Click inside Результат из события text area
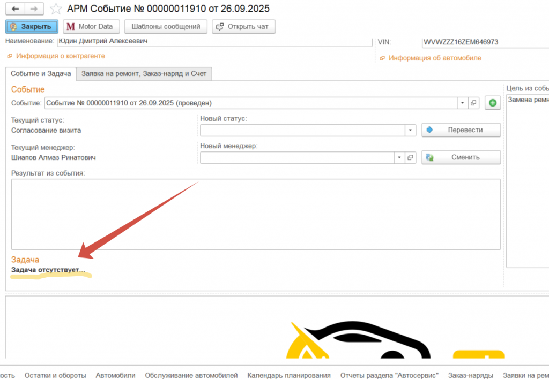549x380 pixels. point(256,214)
